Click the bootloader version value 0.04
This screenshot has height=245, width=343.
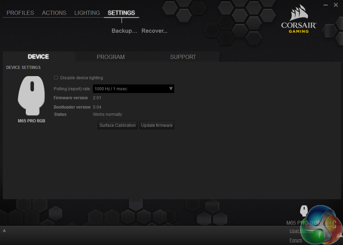click(x=97, y=107)
